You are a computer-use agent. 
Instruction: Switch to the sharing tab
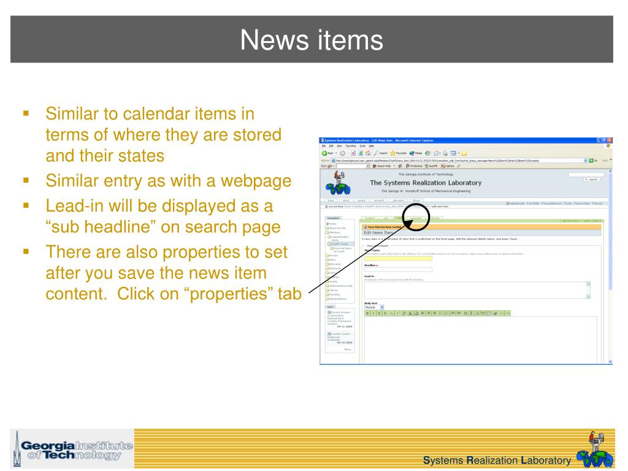click(436, 218)
